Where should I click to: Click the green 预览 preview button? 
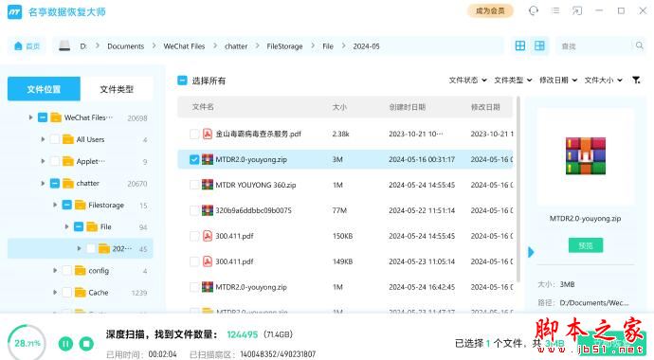[586, 245]
